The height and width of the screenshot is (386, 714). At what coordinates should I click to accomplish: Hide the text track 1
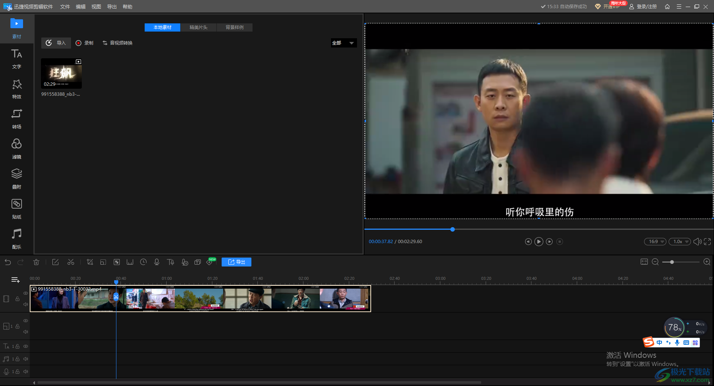click(x=26, y=346)
